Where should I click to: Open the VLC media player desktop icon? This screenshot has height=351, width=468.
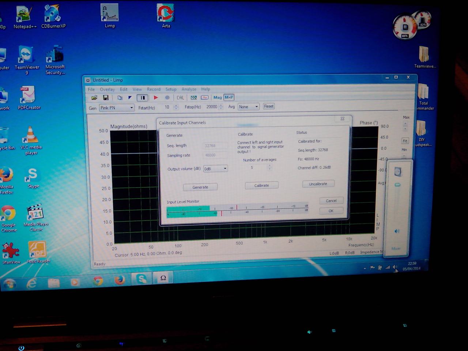[31, 141]
